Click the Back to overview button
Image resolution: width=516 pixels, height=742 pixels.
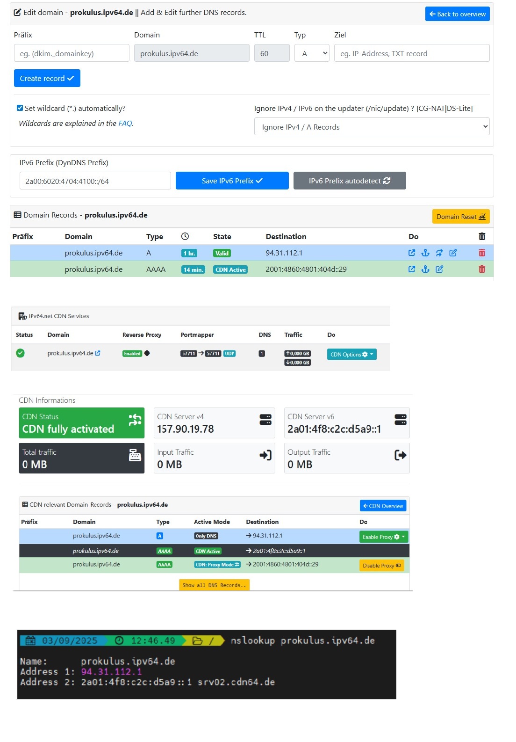[x=457, y=14]
